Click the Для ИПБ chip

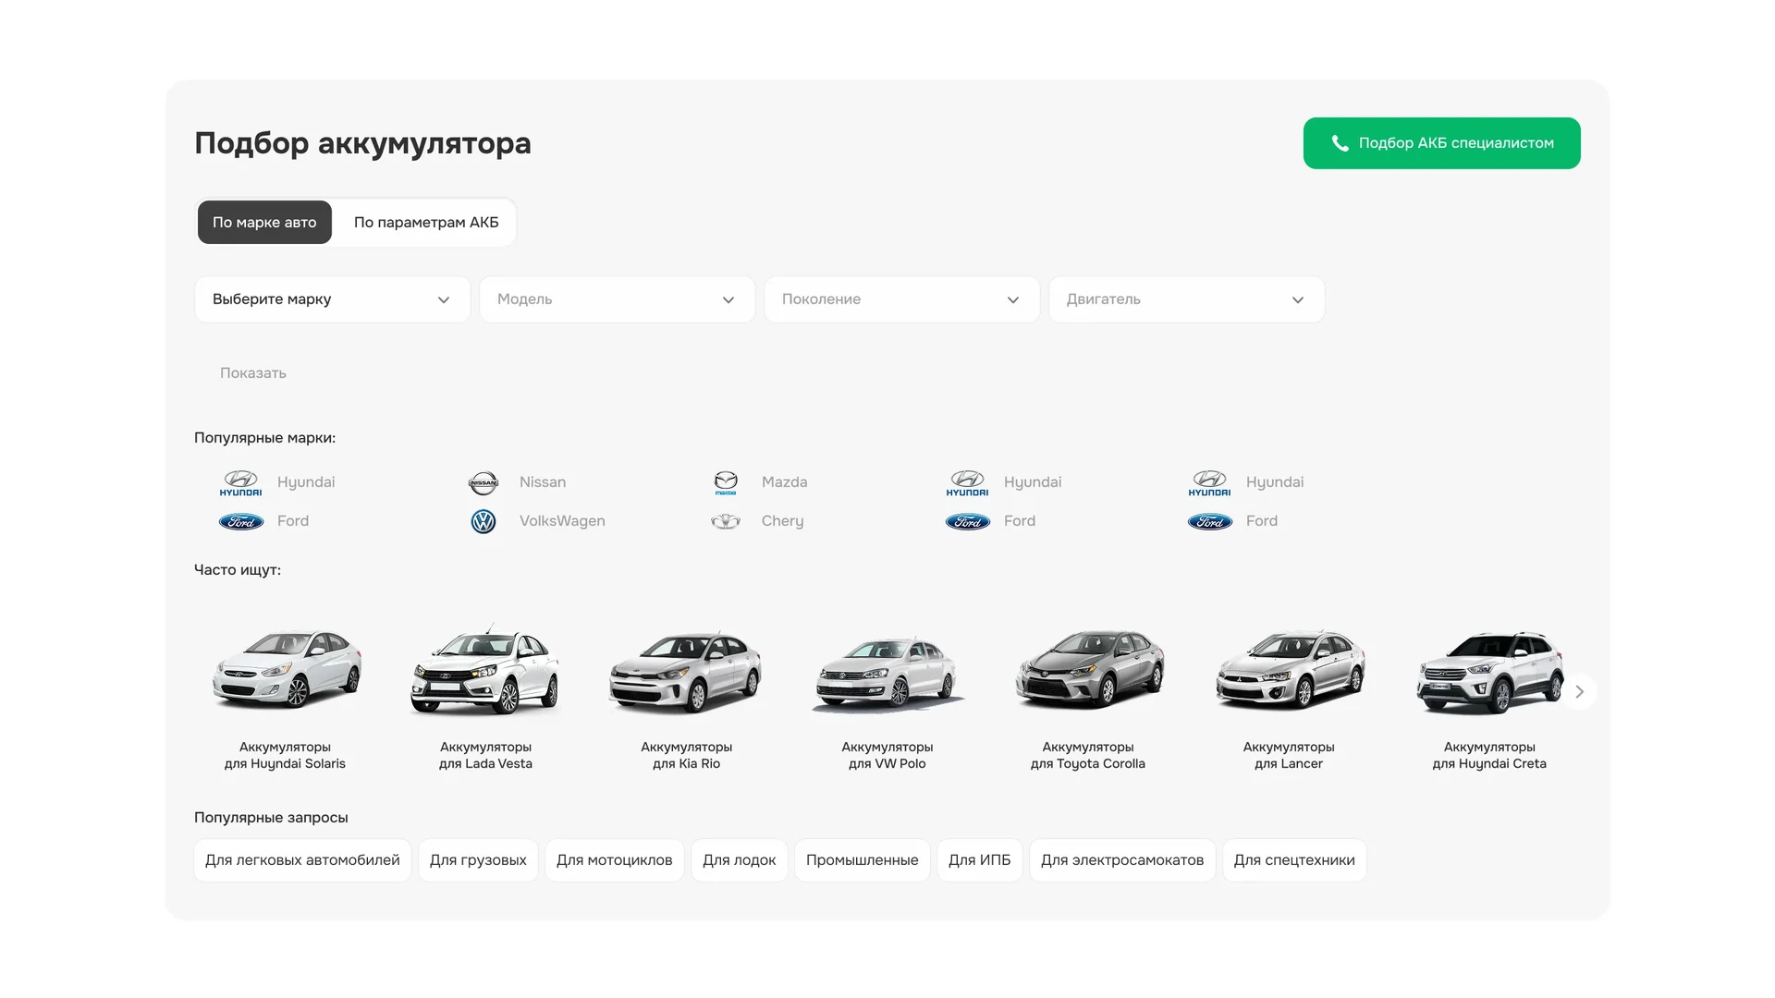tap(980, 860)
